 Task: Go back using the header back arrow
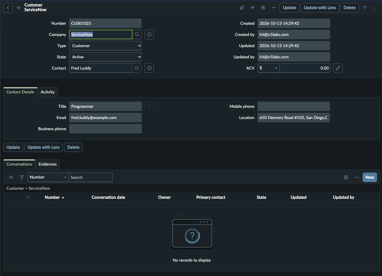pyautogui.click(x=8, y=8)
